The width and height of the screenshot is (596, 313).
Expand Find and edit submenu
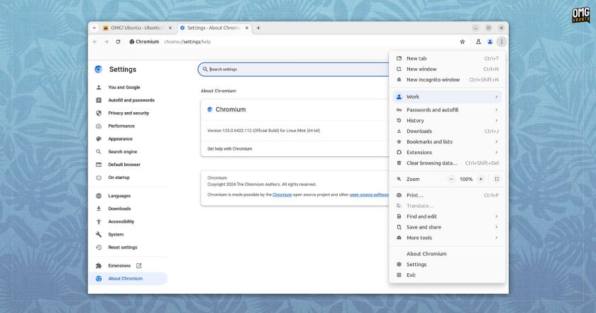pyautogui.click(x=447, y=216)
